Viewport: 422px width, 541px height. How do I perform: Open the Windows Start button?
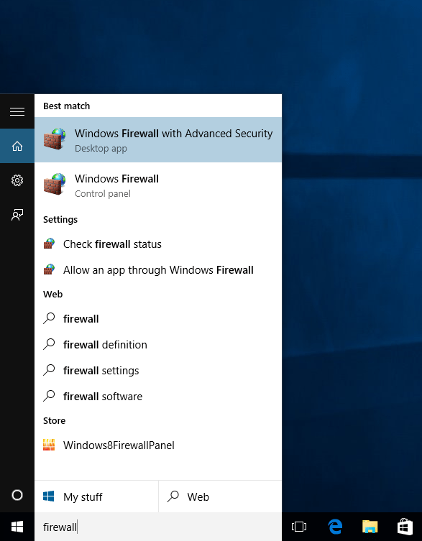(17, 527)
